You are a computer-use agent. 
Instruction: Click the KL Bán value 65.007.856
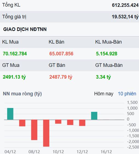(61, 54)
